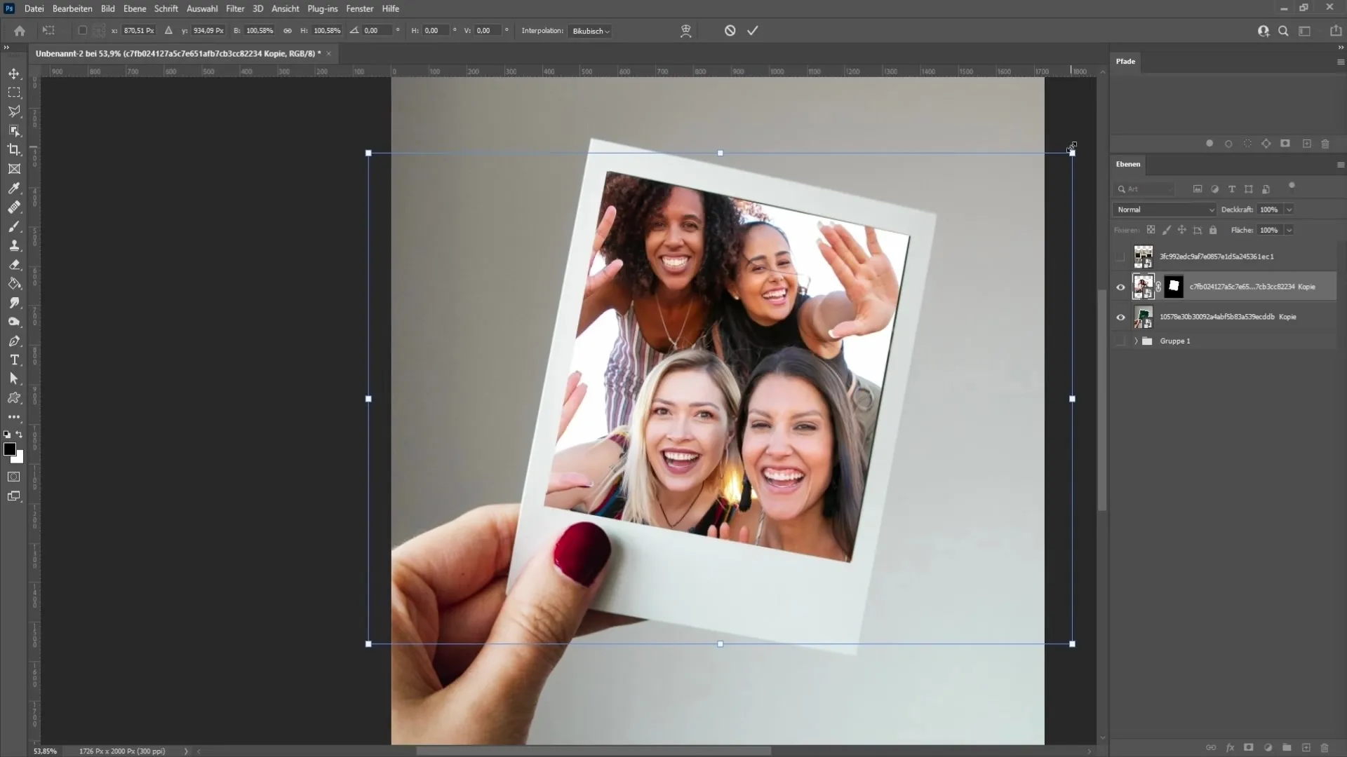Open the Fenster menu
This screenshot has width=1347, height=757.
(x=359, y=8)
